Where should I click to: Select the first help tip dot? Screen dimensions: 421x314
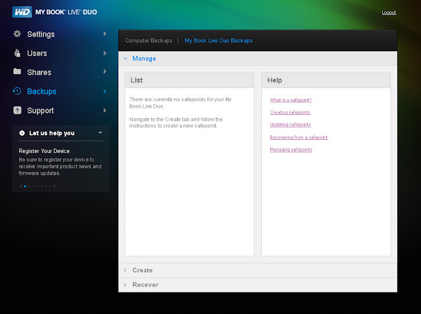pos(25,186)
